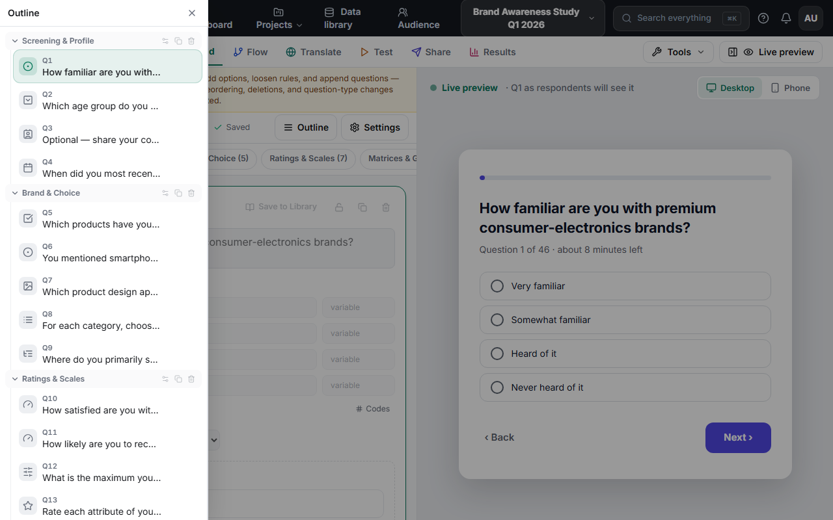Switch preview to Desktop view
The height and width of the screenshot is (520, 833).
pos(730,88)
